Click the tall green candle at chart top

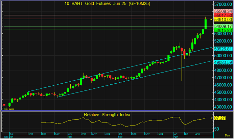206,24
